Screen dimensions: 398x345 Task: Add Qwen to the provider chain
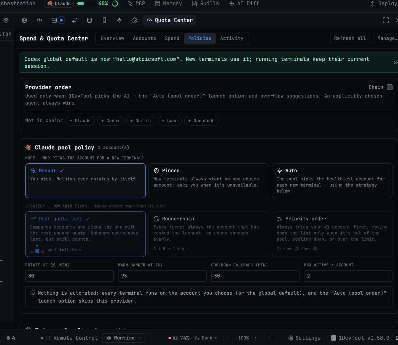pyautogui.click(x=170, y=121)
